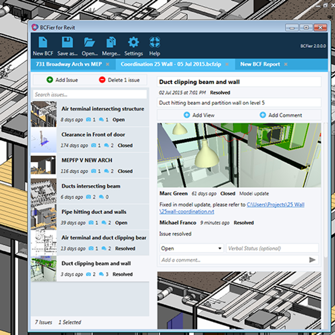
Task: Click the comment bubble icon in Clearance in Front of door row
Action: 106,145
